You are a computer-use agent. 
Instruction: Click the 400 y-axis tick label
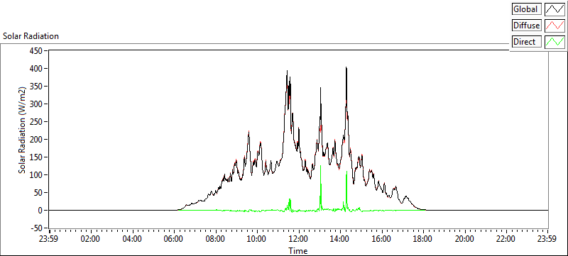click(x=37, y=68)
